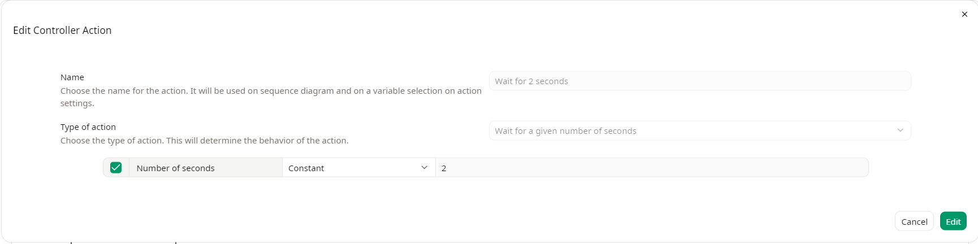Open the Type of action dropdown

point(699,130)
